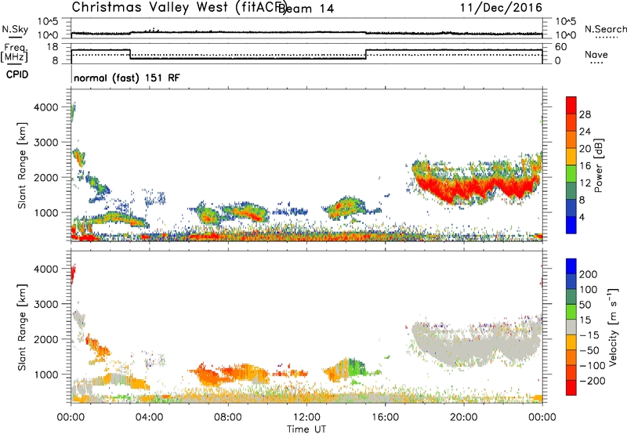Click the '-15' velocity scale value

[589, 335]
